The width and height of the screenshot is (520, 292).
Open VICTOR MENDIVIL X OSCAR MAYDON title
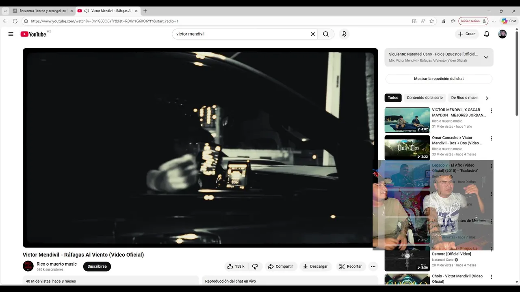point(459,112)
